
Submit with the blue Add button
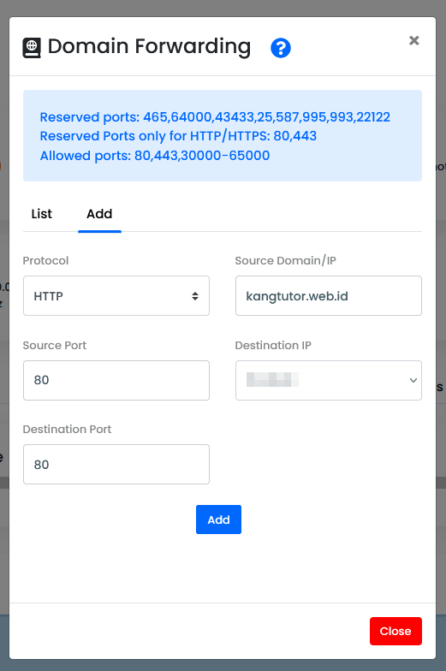(219, 520)
